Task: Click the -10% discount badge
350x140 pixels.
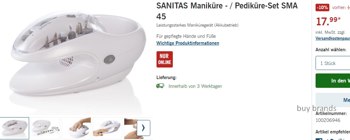Action: pos(322,7)
